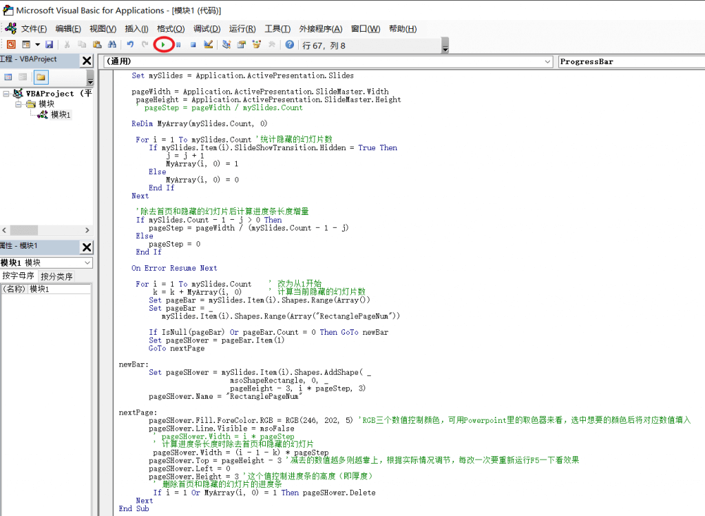Switch to the 按分类序 tab
Screen dimensions: 705x516
(x=56, y=276)
